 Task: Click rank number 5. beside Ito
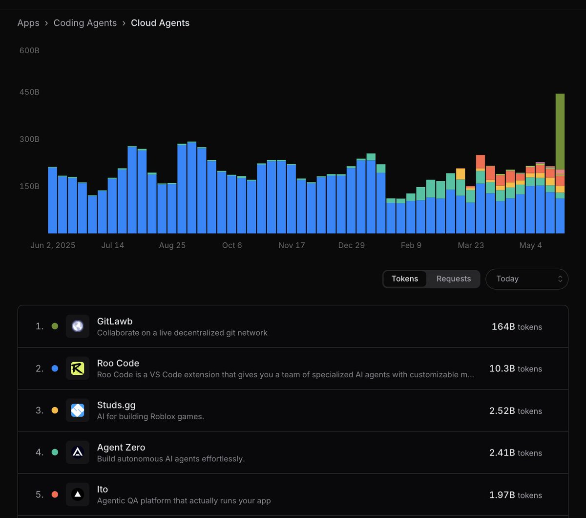click(40, 495)
